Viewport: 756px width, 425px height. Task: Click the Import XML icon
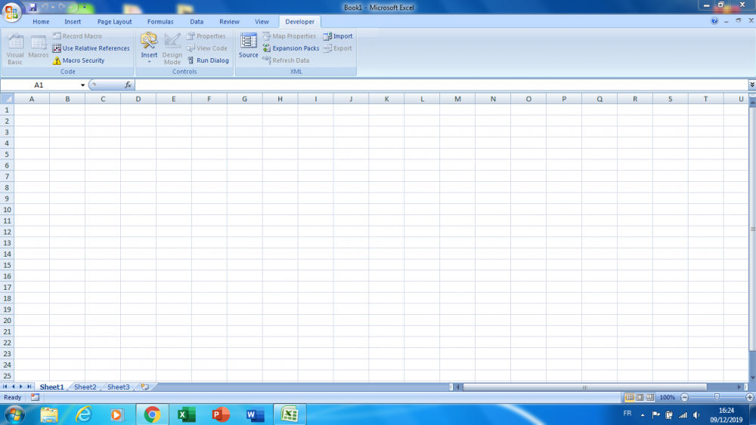coord(327,36)
